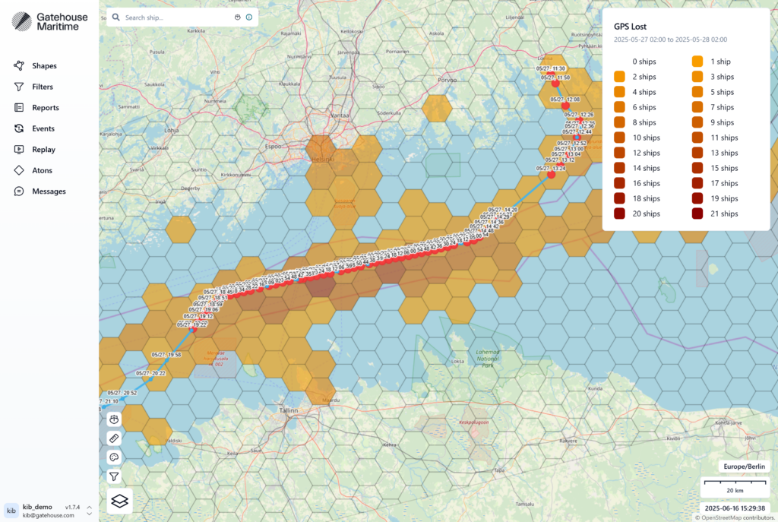Click the 15 ships legend swatch

point(697,168)
